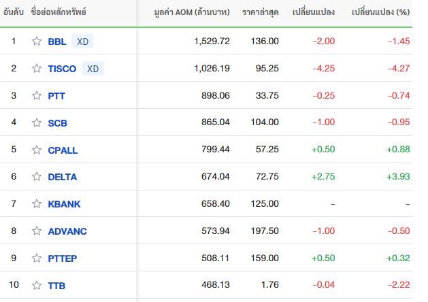Open the TISCO stock page
Screen dimensions: 428x302
62,69
